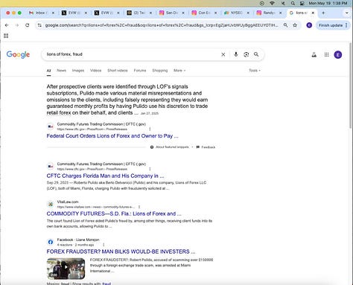Select the News results filter
Viewport: 353px width, 285px height.
point(61,71)
